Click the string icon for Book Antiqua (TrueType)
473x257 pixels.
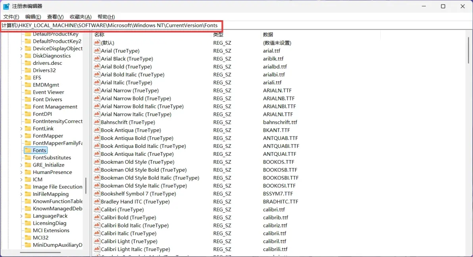pos(97,130)
